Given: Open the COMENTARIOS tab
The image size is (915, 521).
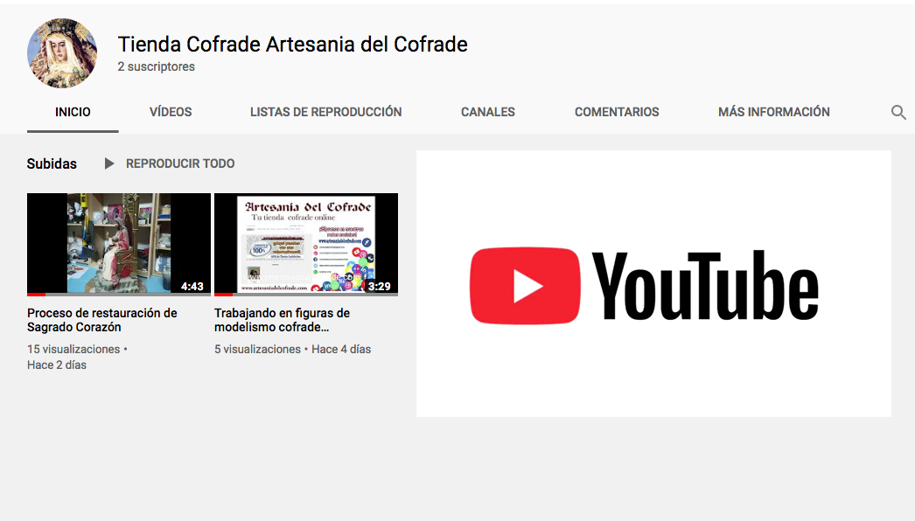Looking at the screenshot, I should point(617,112).
